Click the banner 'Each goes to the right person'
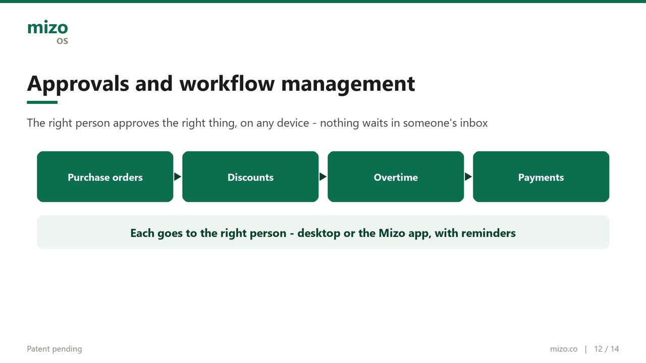 coord(323,232)
